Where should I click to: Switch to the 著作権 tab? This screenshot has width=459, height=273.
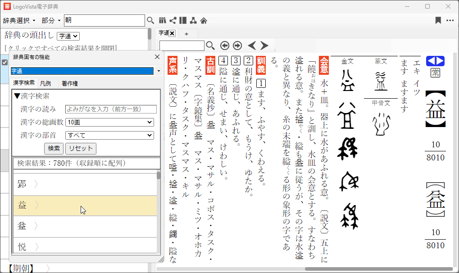point(70,83)
